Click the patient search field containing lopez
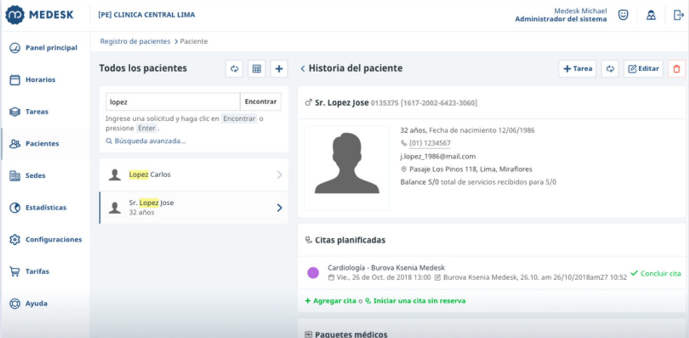The height and width of the screenshot is (338, 689). point(173,101)
